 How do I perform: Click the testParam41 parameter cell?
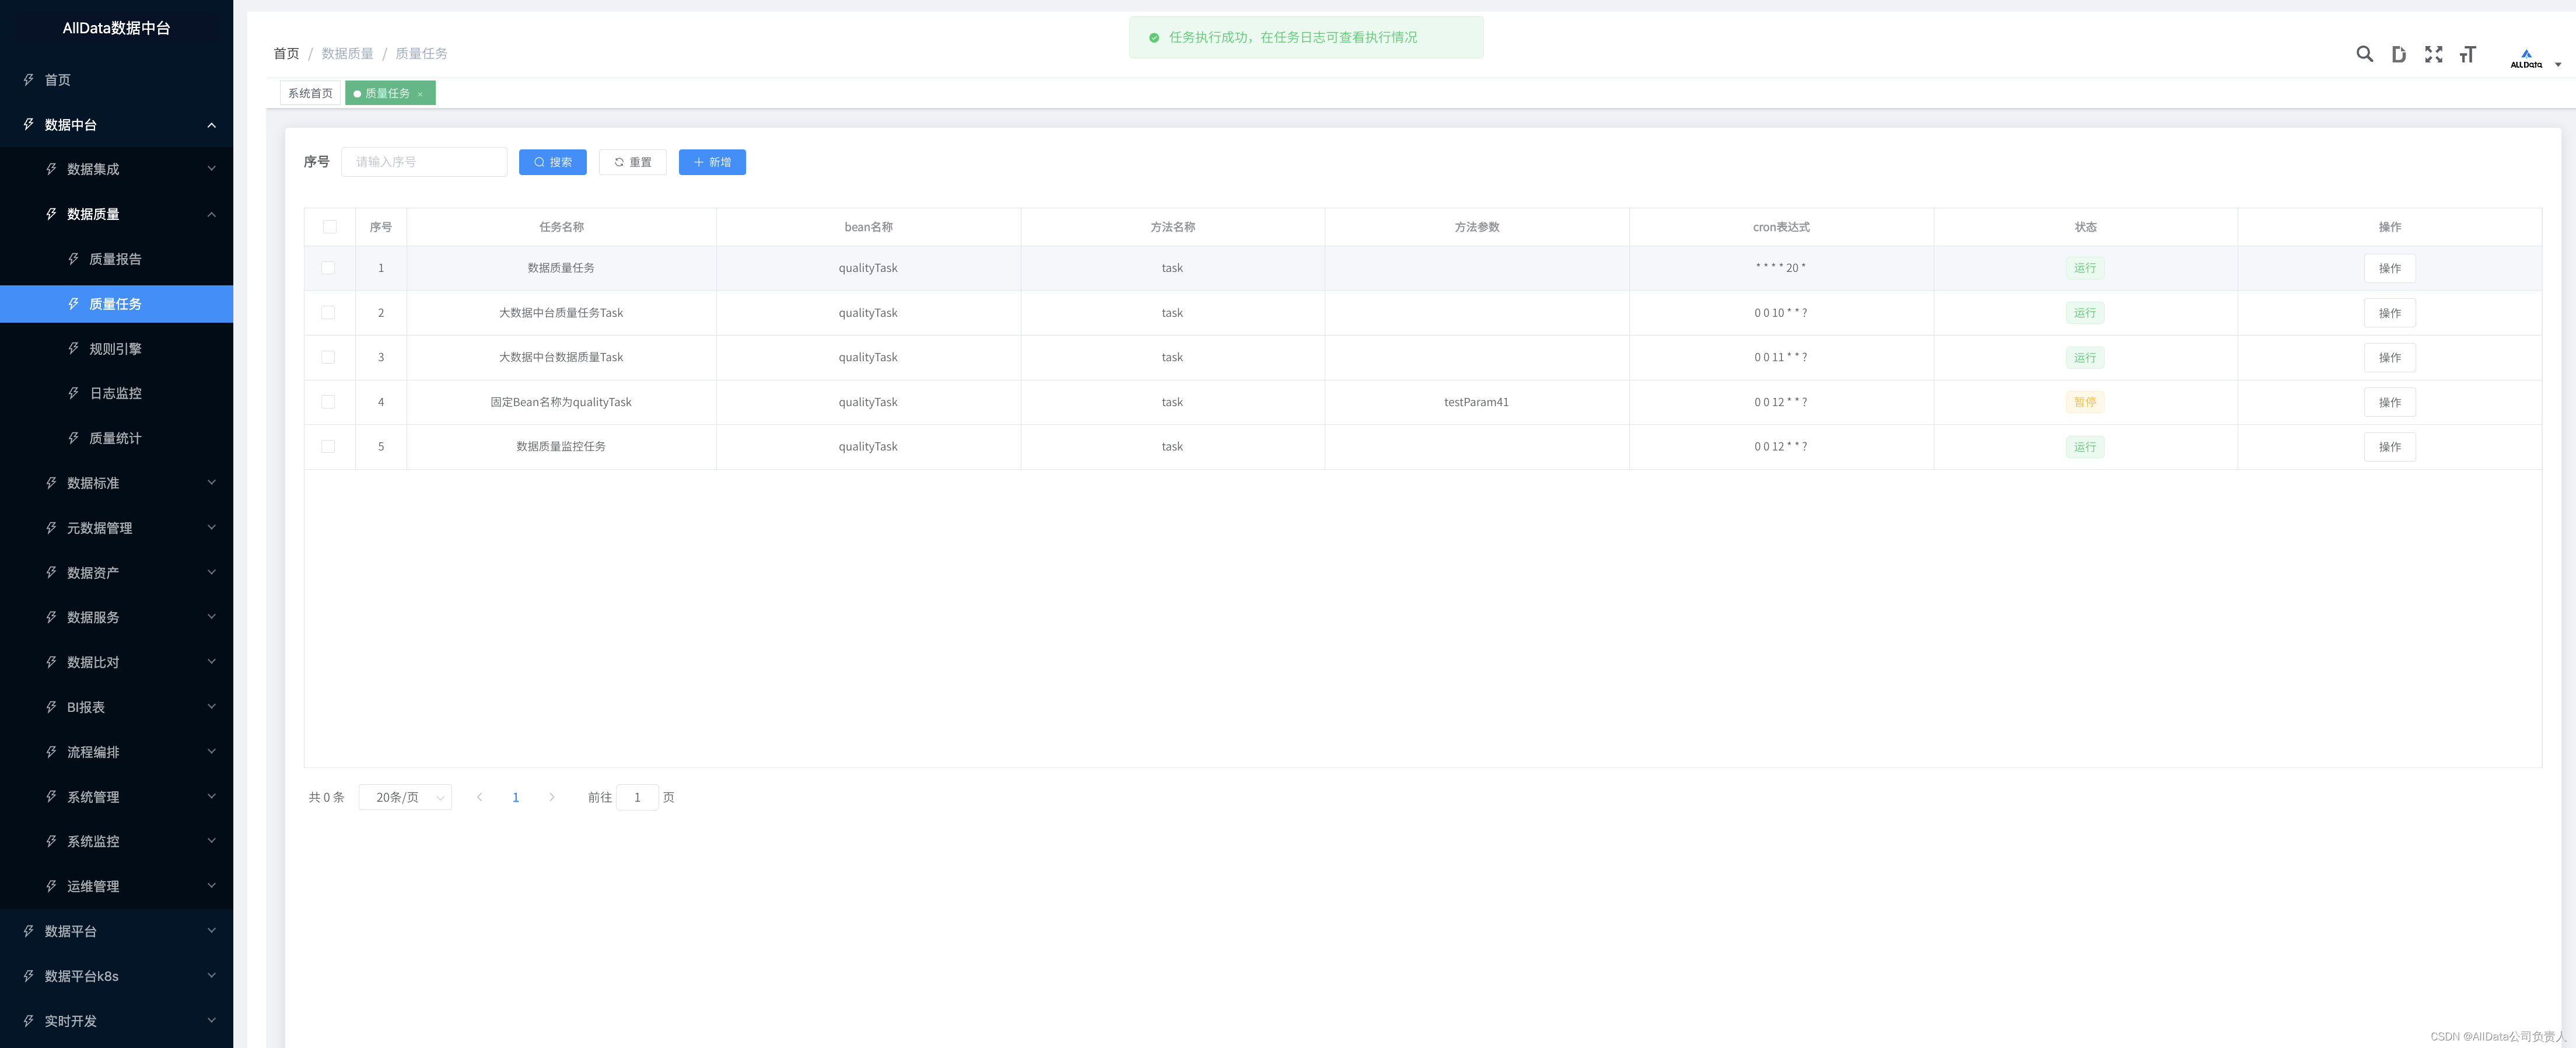coord(1476,402)
